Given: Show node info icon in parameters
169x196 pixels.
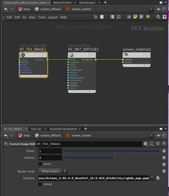Looking at the screenshot, I should [158, 143].
